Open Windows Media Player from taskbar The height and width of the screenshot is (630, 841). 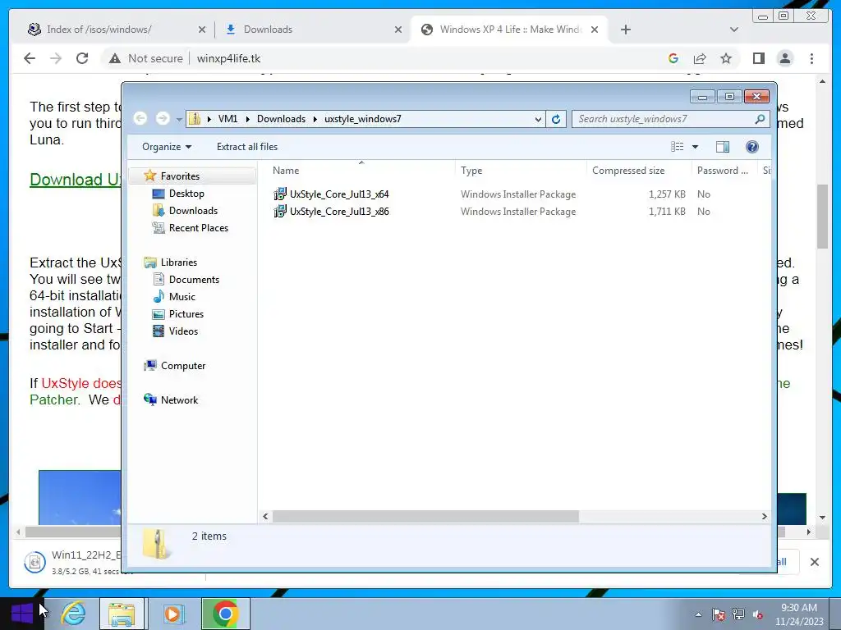coord(172,614)
